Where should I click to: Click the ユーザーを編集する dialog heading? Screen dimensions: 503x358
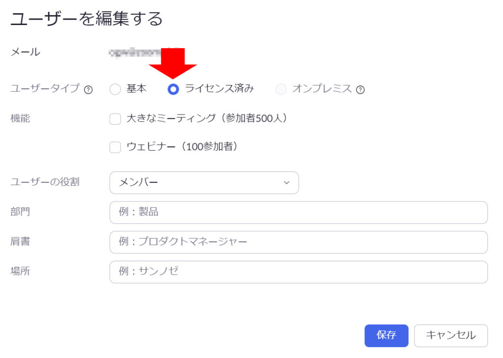86,19
